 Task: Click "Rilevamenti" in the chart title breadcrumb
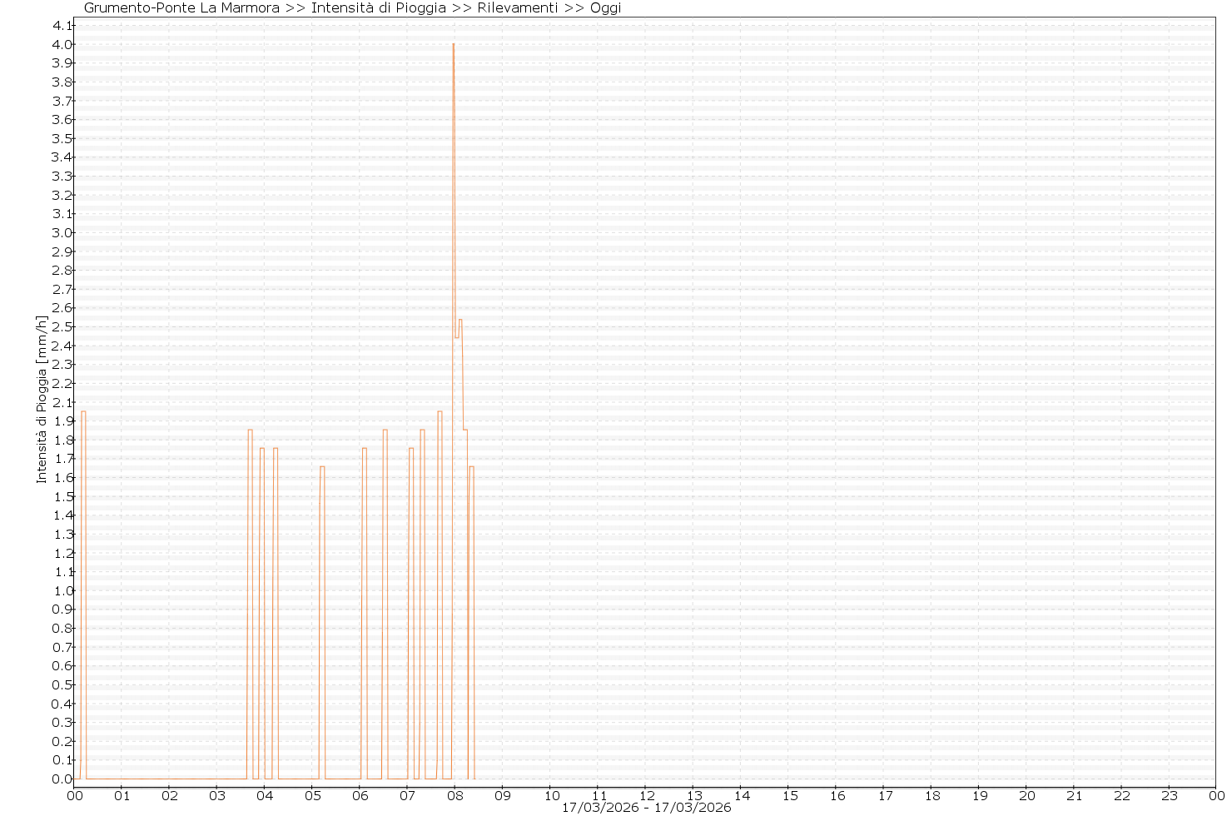[517, 8]
